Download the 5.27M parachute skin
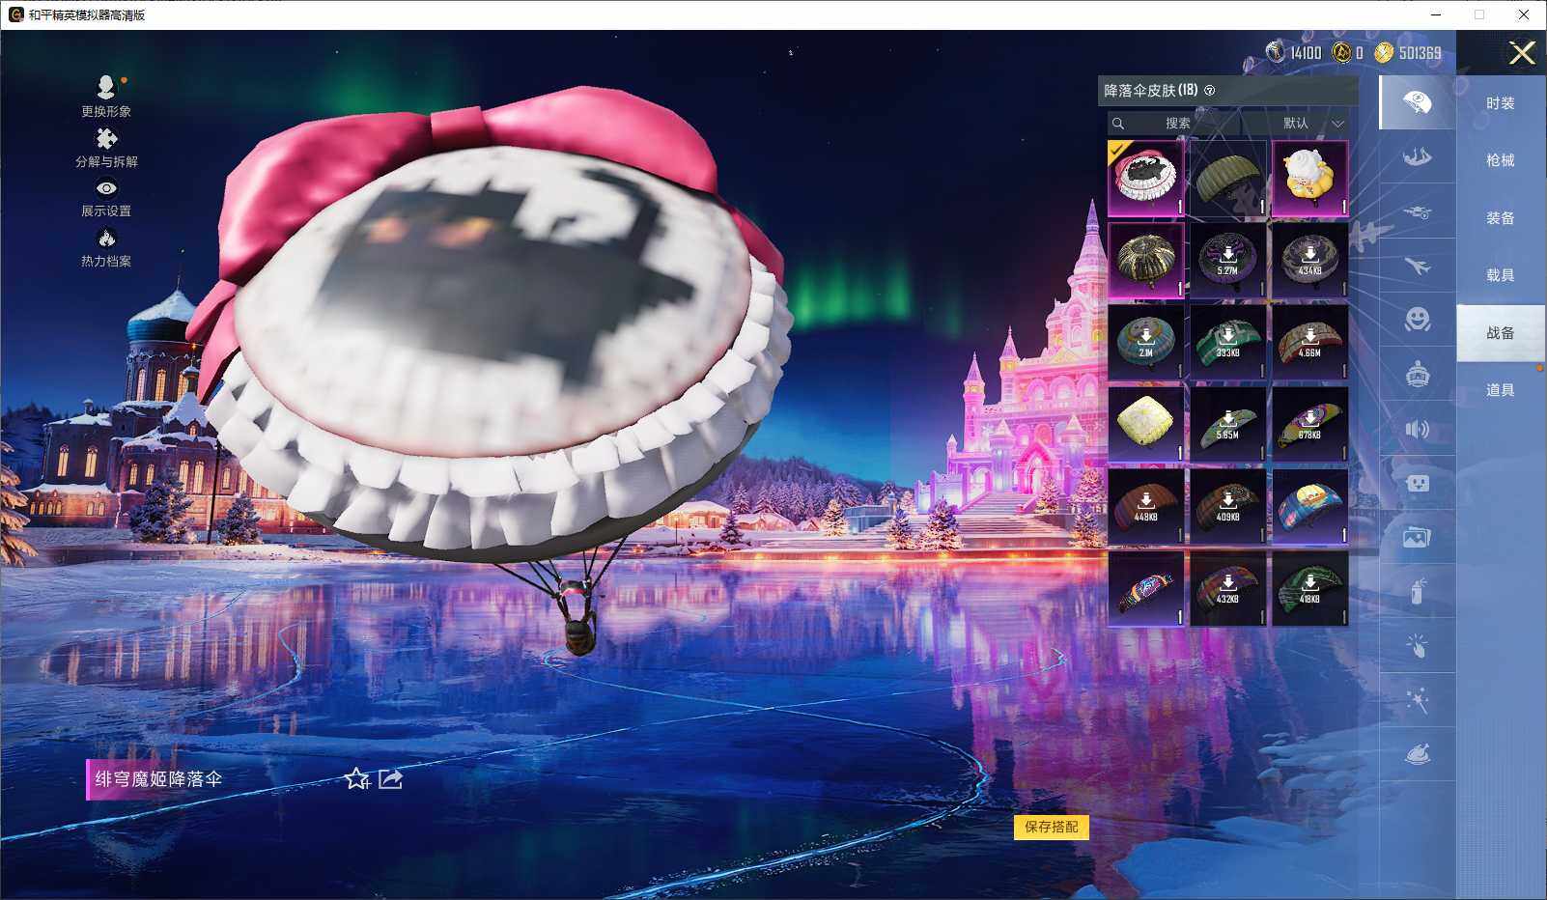 point(1227,261)
